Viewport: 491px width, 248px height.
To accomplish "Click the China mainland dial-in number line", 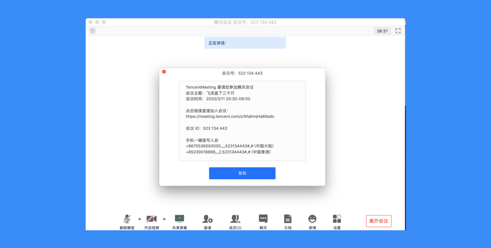I will pyautogui.click(x=230, y=146).
